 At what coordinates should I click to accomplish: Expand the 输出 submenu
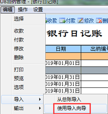[x=22, y=108]
